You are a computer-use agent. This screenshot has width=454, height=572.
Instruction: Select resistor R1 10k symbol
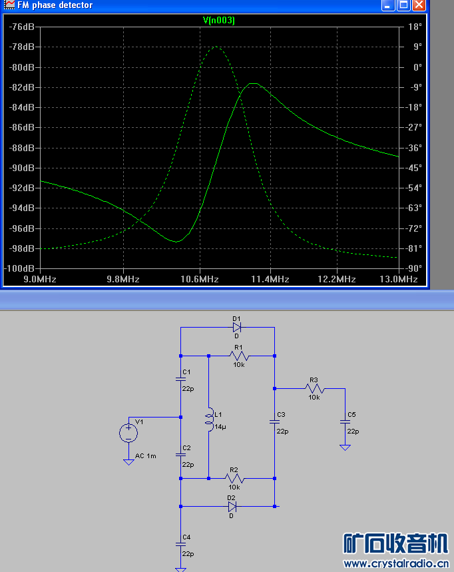coord(239,356)
